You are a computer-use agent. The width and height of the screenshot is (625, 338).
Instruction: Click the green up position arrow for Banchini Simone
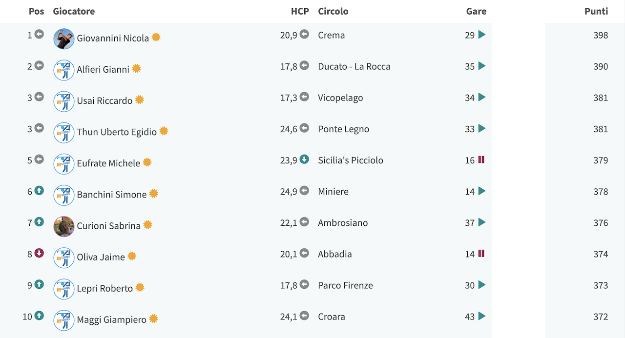(x=39, y=191)
